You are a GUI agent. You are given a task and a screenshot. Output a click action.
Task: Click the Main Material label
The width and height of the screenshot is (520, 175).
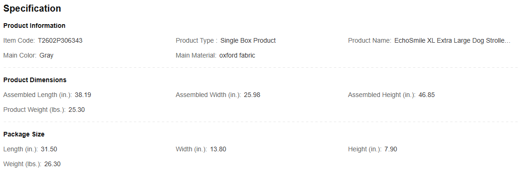pos(196,56)
